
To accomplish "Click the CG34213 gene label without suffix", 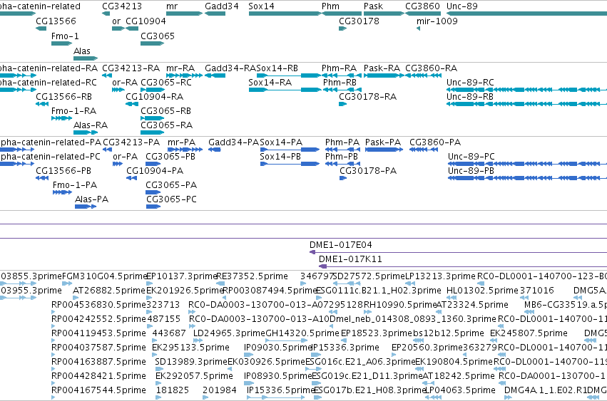I will click(x=122, y=6).
